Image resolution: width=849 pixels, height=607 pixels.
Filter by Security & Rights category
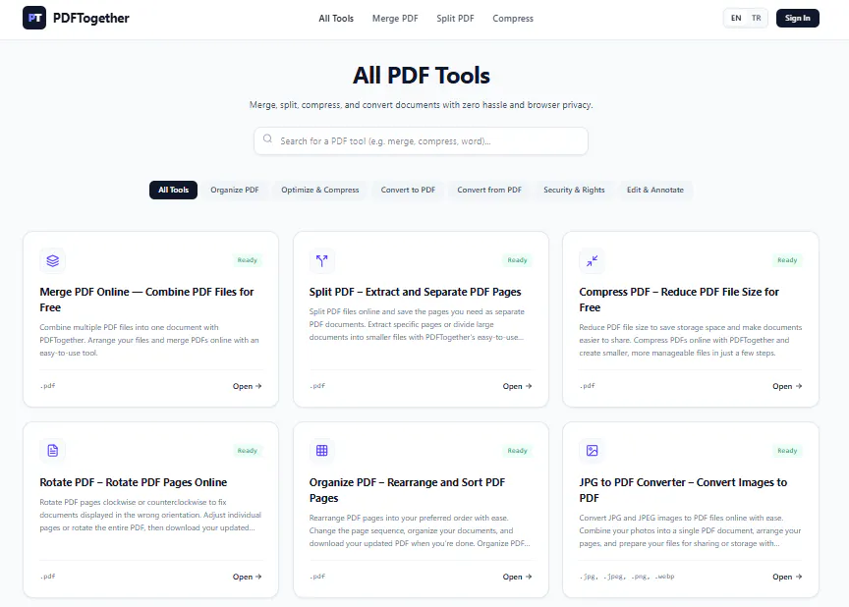click(574, 190)
